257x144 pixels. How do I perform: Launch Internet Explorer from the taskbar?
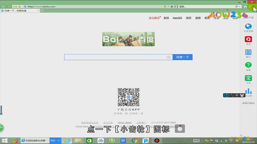[x=67, y=140]
